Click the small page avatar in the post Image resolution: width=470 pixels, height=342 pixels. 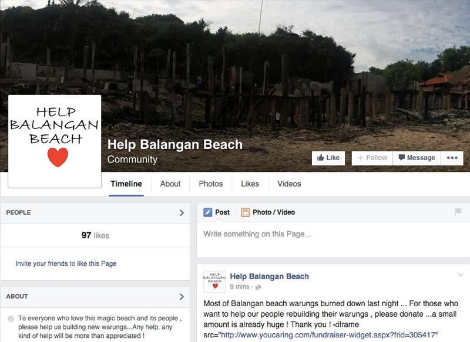(x=214, y=282)
